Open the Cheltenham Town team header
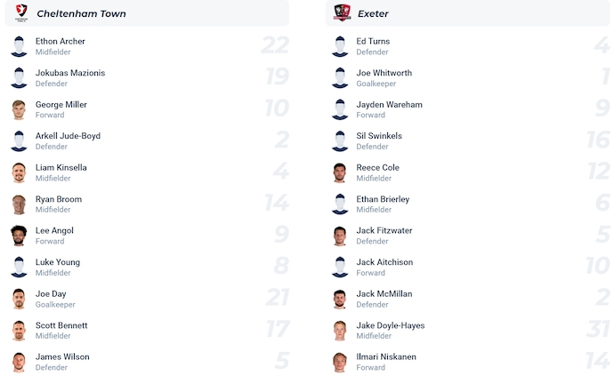Viewport: 614px width, 376px height. point(81,13)
